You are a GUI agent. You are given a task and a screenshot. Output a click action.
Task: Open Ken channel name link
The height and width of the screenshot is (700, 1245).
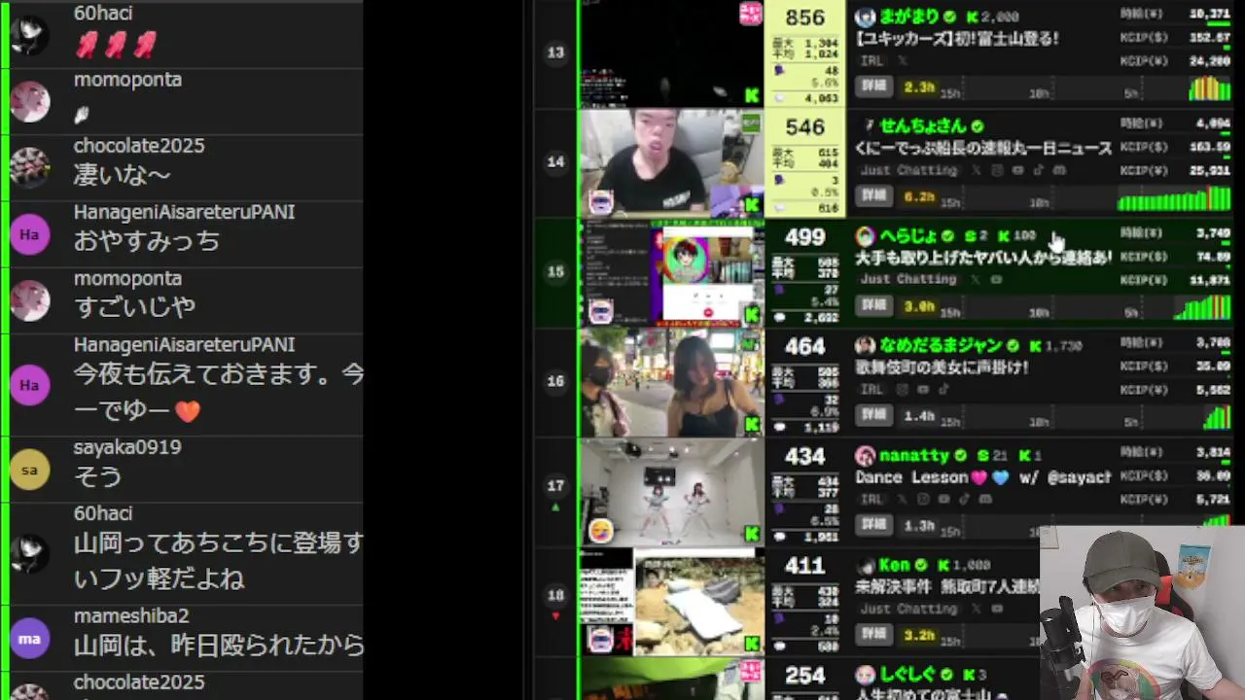point(894,566)
